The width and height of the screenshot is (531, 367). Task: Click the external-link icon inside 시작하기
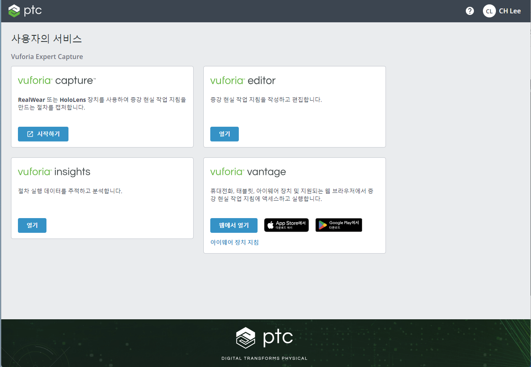pos(30,134)
